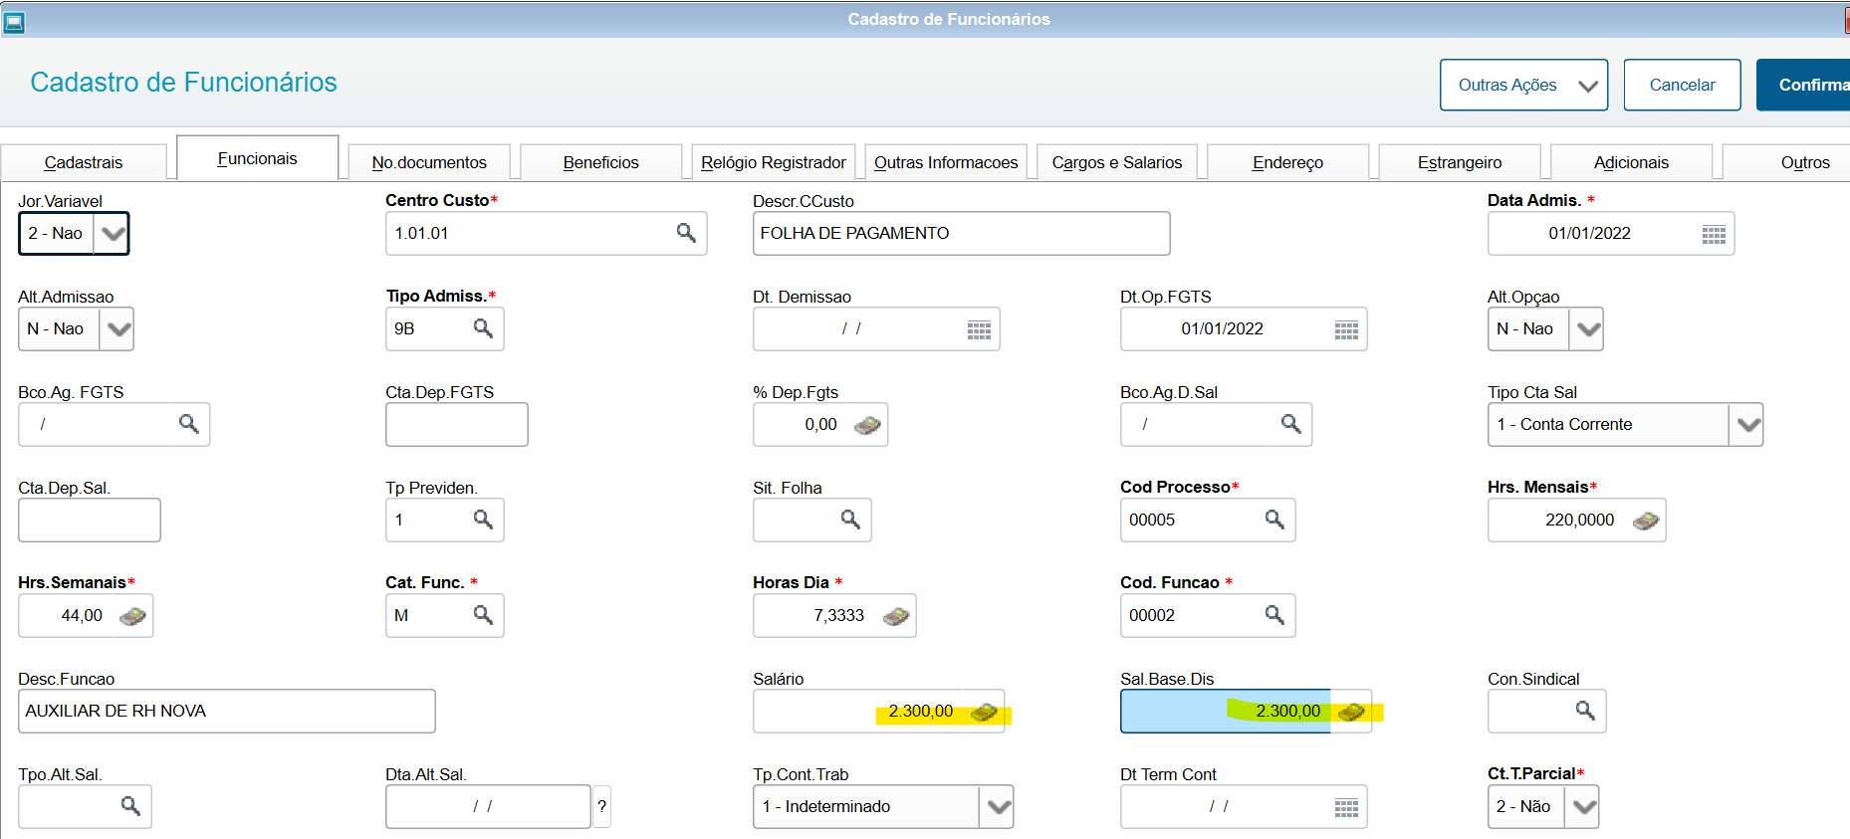This screenshot has height=839, width=1850.
Task: Expand the Tp.Cont.Trab dropdown list
Action: [998, 807]
